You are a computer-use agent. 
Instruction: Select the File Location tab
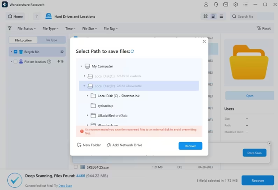(23, 40)
